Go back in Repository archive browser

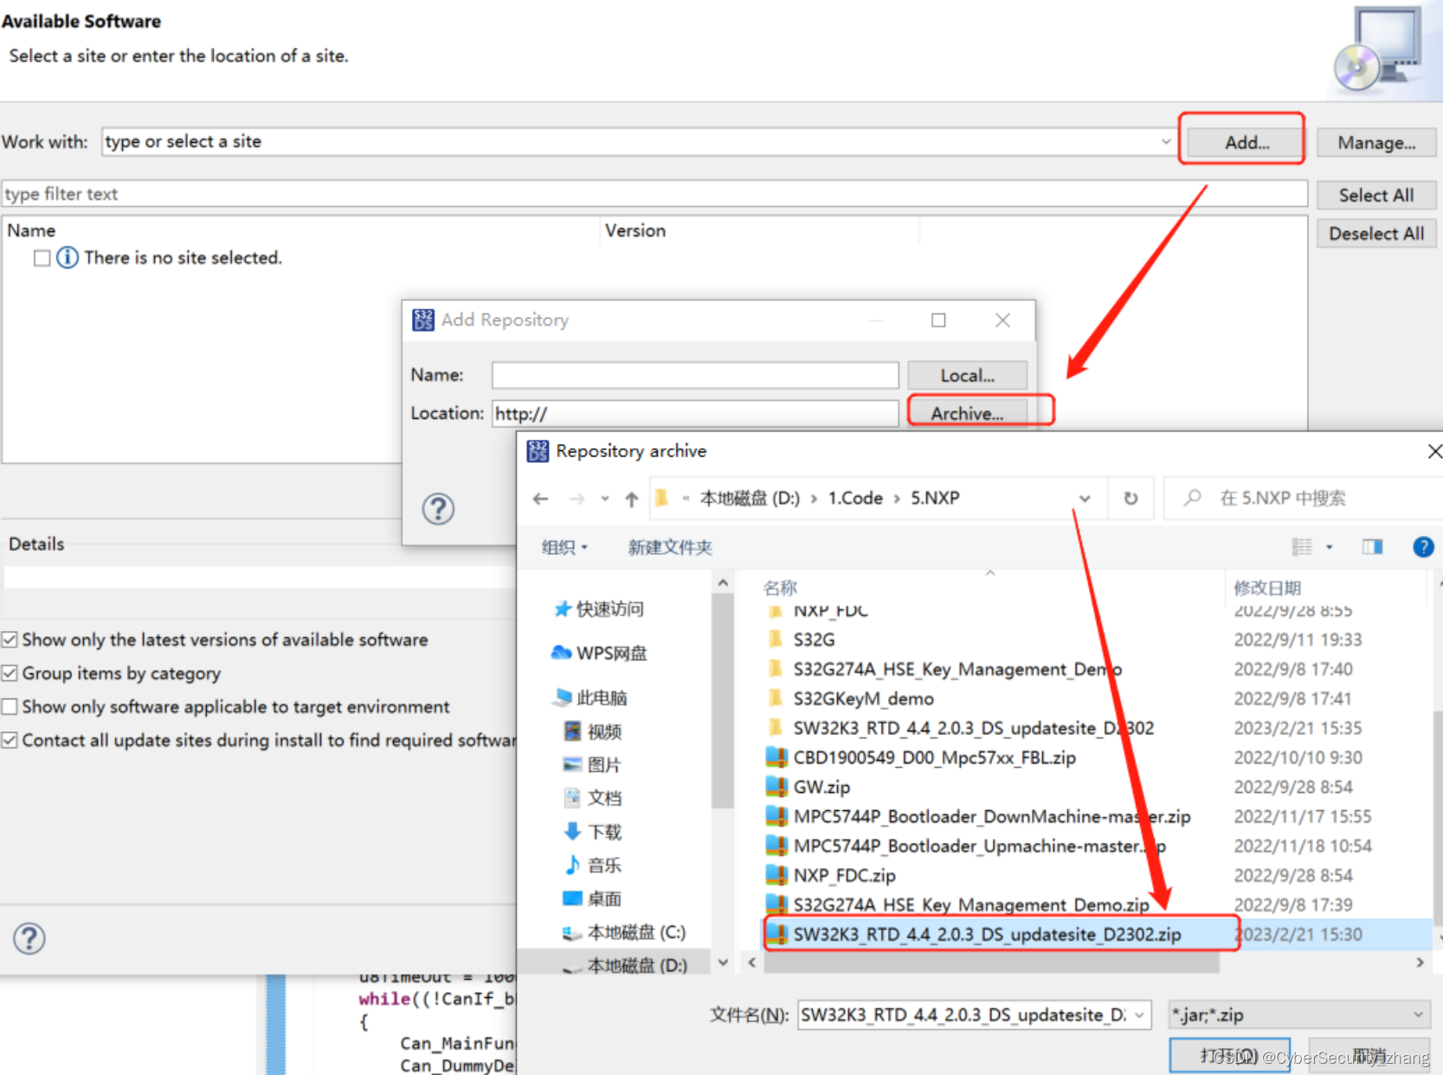[x=541, y=499]
